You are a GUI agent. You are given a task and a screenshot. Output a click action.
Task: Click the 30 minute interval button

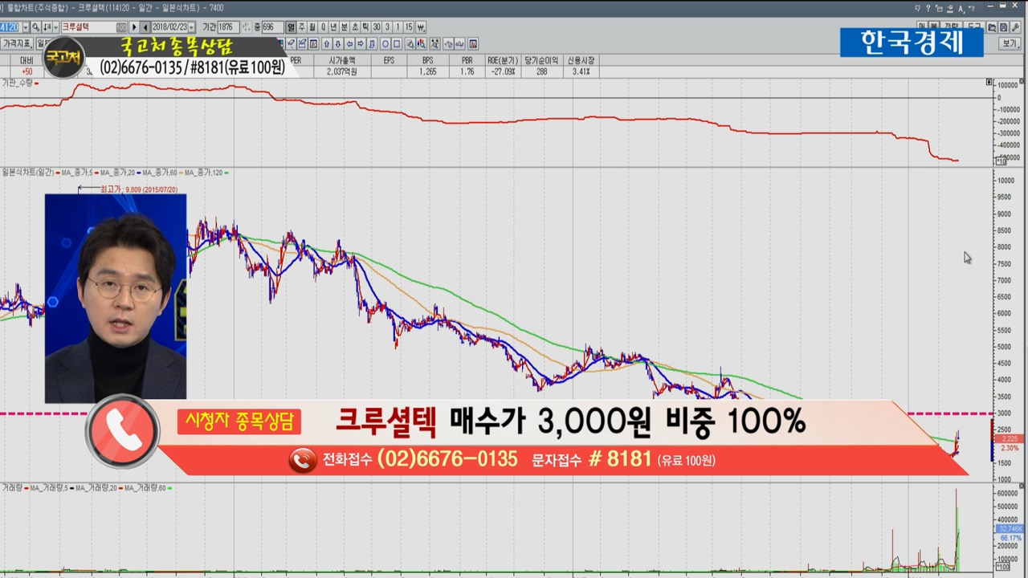click(x=376, y=27)
